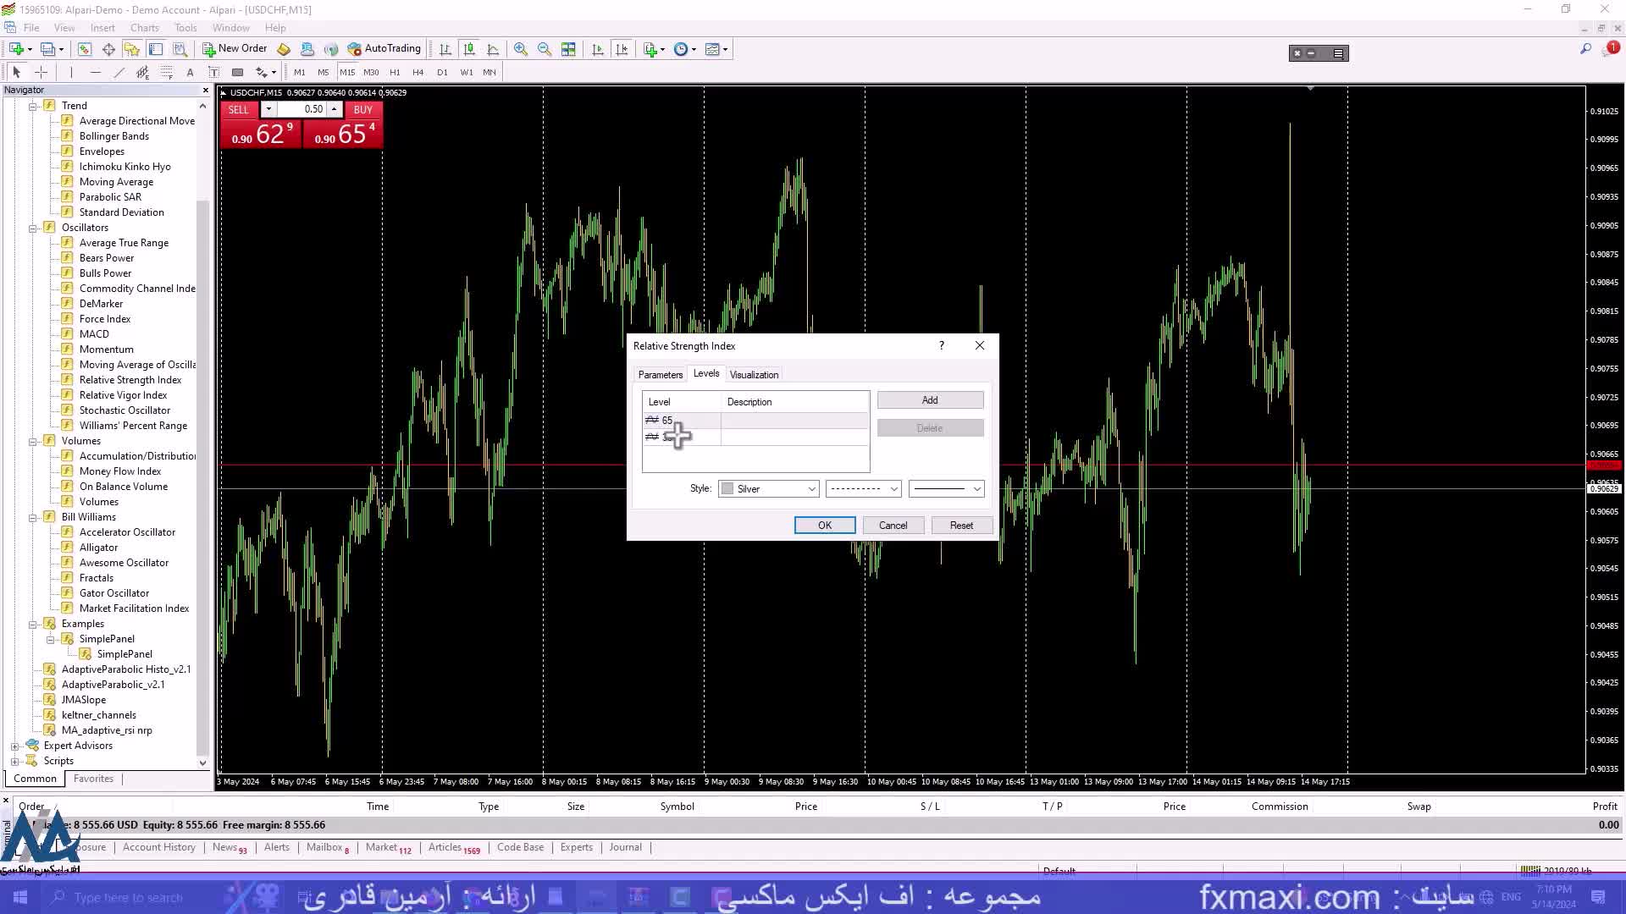This screenshot has width=1626, height=914.
Task: Click the Zoom Out magnifier icon
Action: tap(544, 49)
